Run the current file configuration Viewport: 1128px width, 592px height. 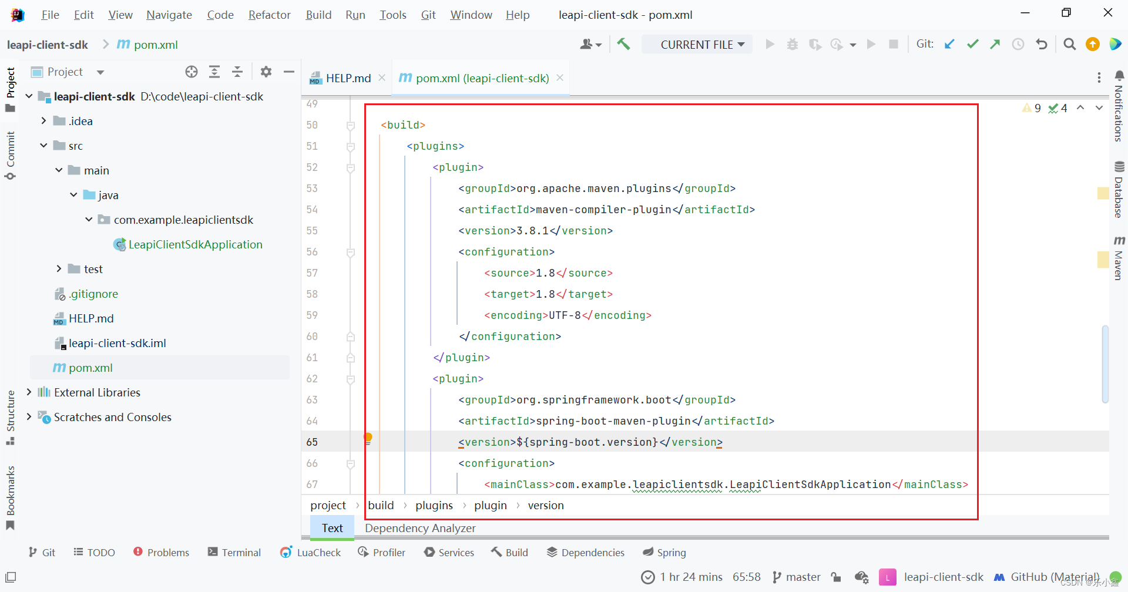pos(770,44)
